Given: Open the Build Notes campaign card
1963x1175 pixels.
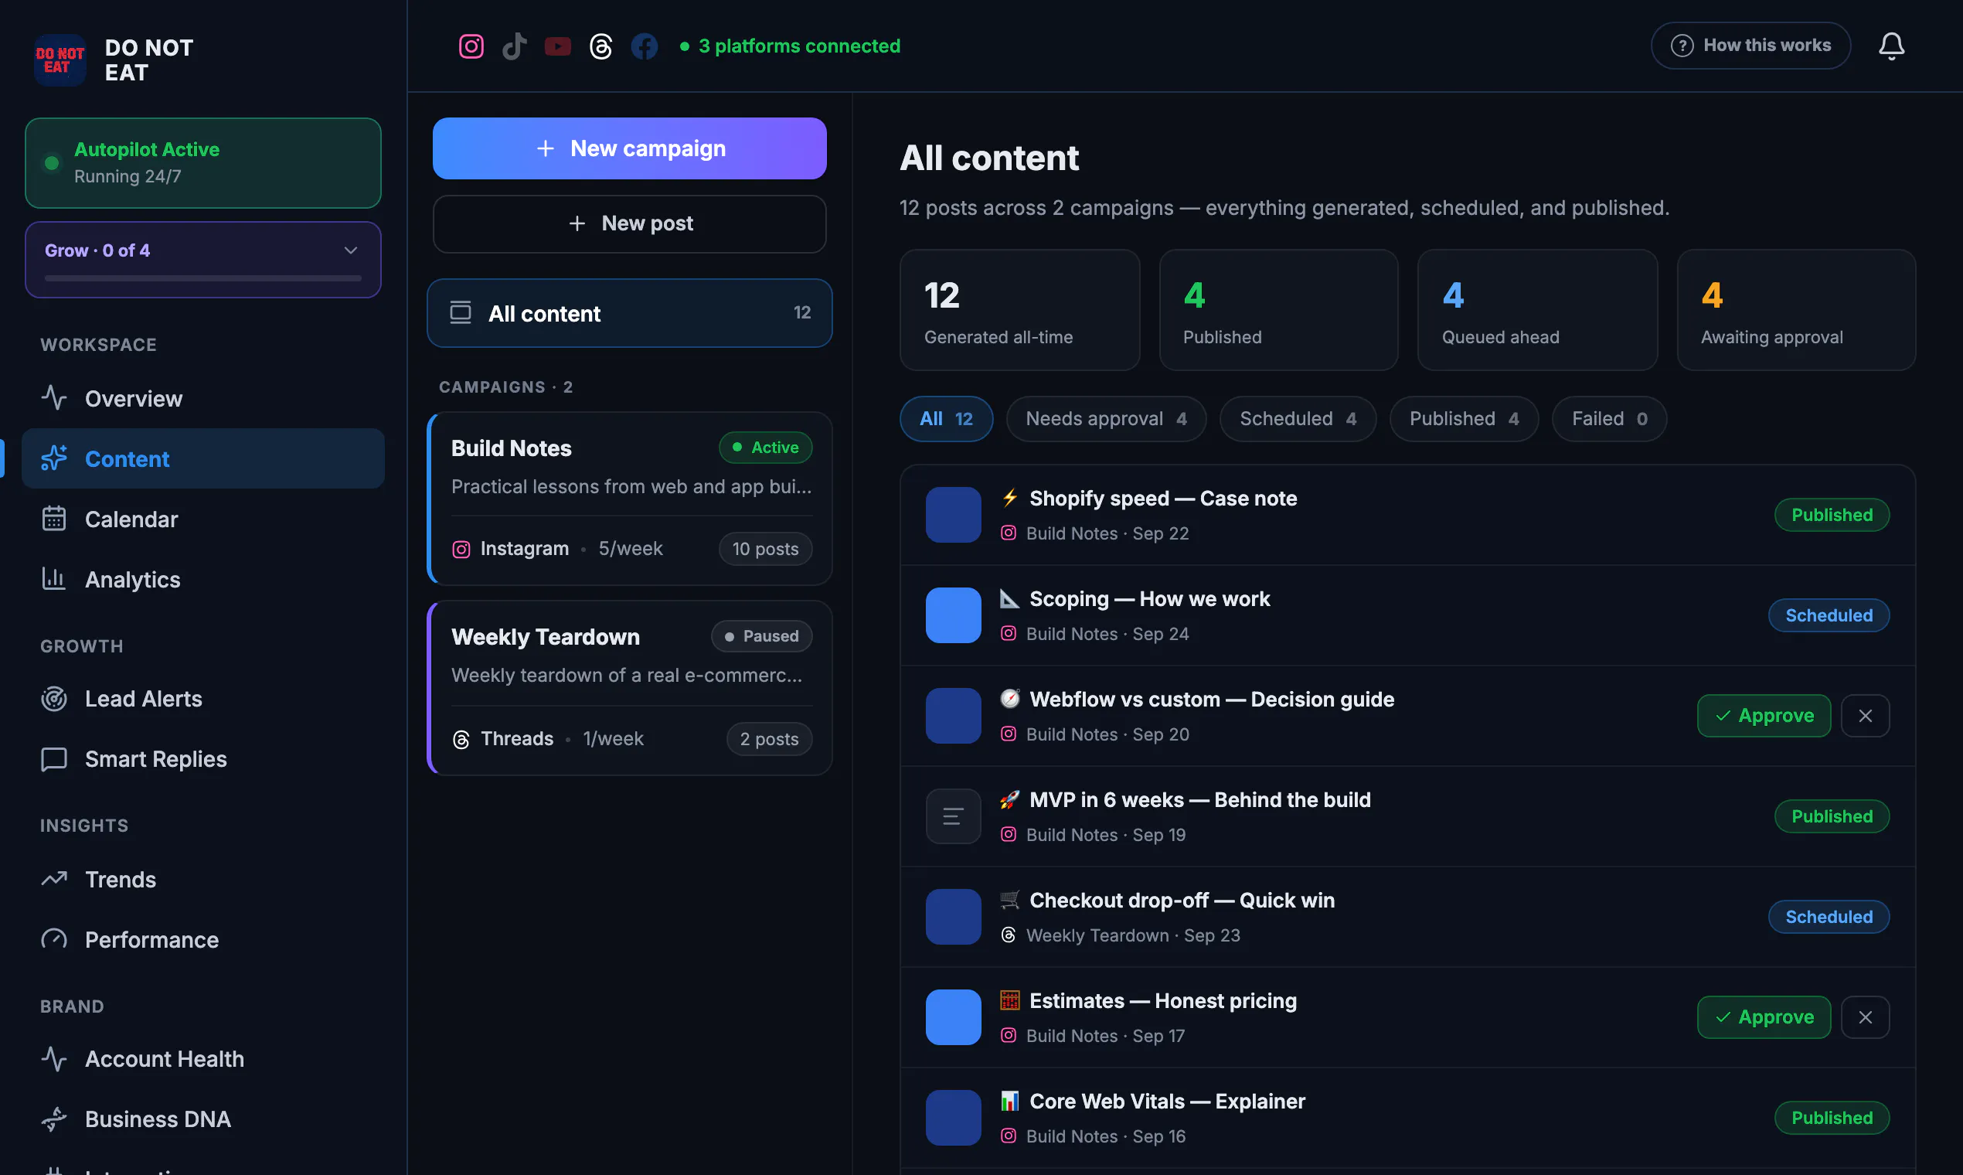Looking at the screenshot, I should point(630,499).
